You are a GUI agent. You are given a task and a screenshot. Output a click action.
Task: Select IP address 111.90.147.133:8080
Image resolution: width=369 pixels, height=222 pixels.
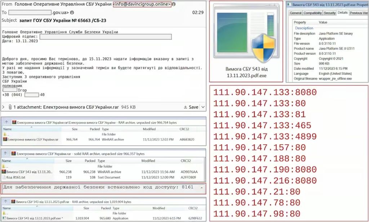pos(265,92)
